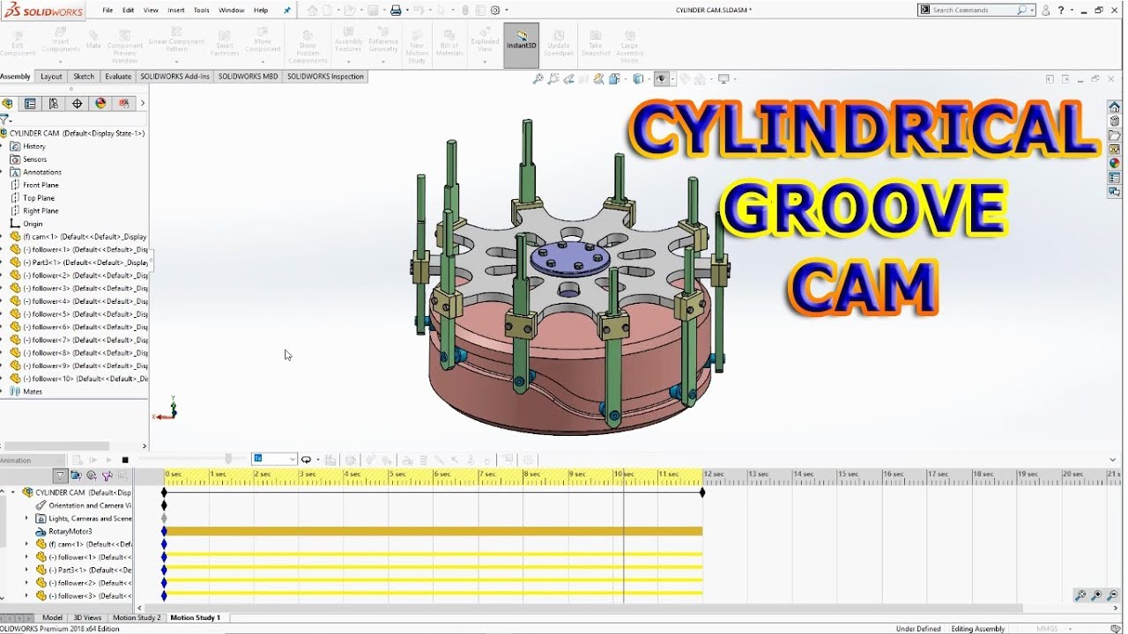Click Zoom to Fit in the view toolbar
This screenshot has height=634, width=1128.
point(538,79)
